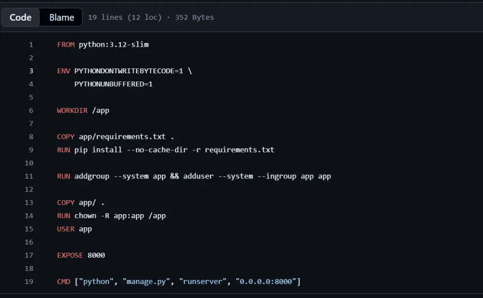Click the 'RUN chown -R app:app /app' line
Viewport: 483px width, 298px height.
[x=112, y=216]
